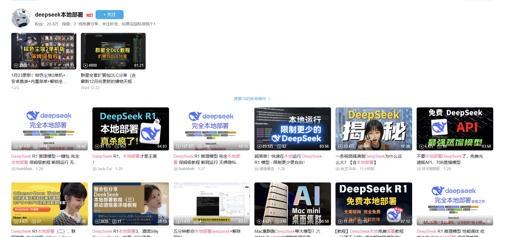Viewport: 511px width, 237px height.
Task: Visit uploader NathMath dated 1-28
Action: pos(24,169)
